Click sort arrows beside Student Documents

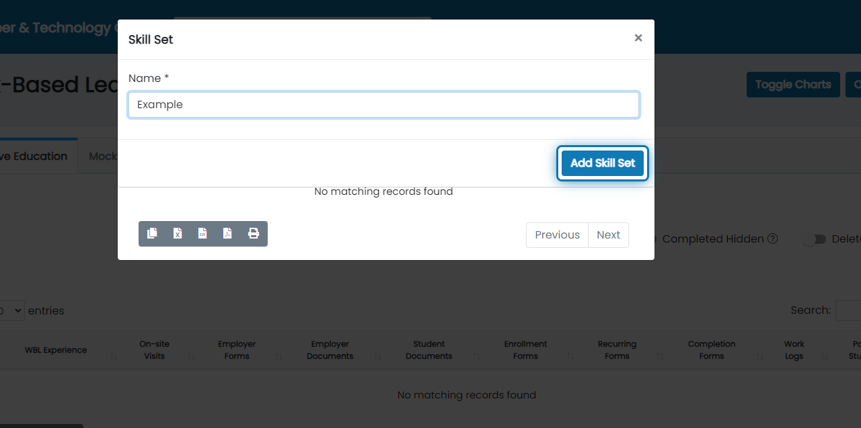coord(477,356)
